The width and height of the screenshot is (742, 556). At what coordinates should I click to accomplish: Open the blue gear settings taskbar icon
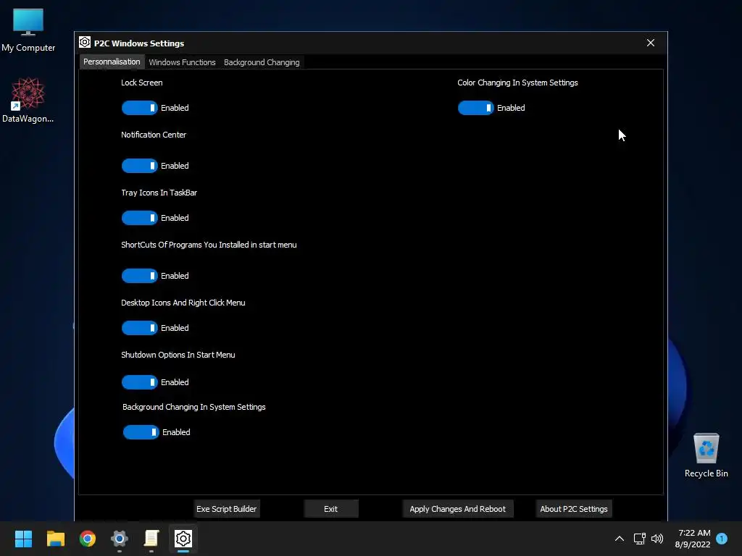pyautogui.click(x=120, y=539)
